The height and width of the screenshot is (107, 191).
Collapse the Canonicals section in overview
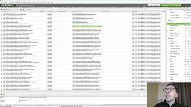click(x=168, y=21)
